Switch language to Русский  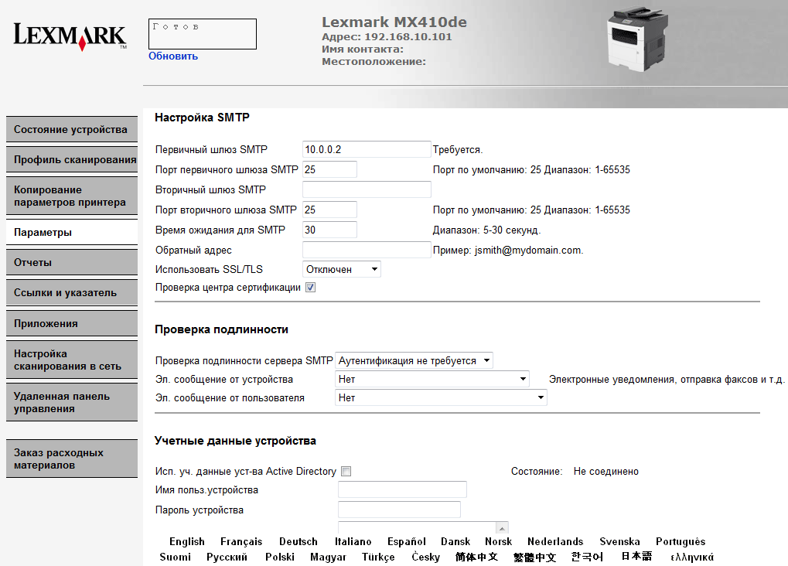tap(227, 557)
